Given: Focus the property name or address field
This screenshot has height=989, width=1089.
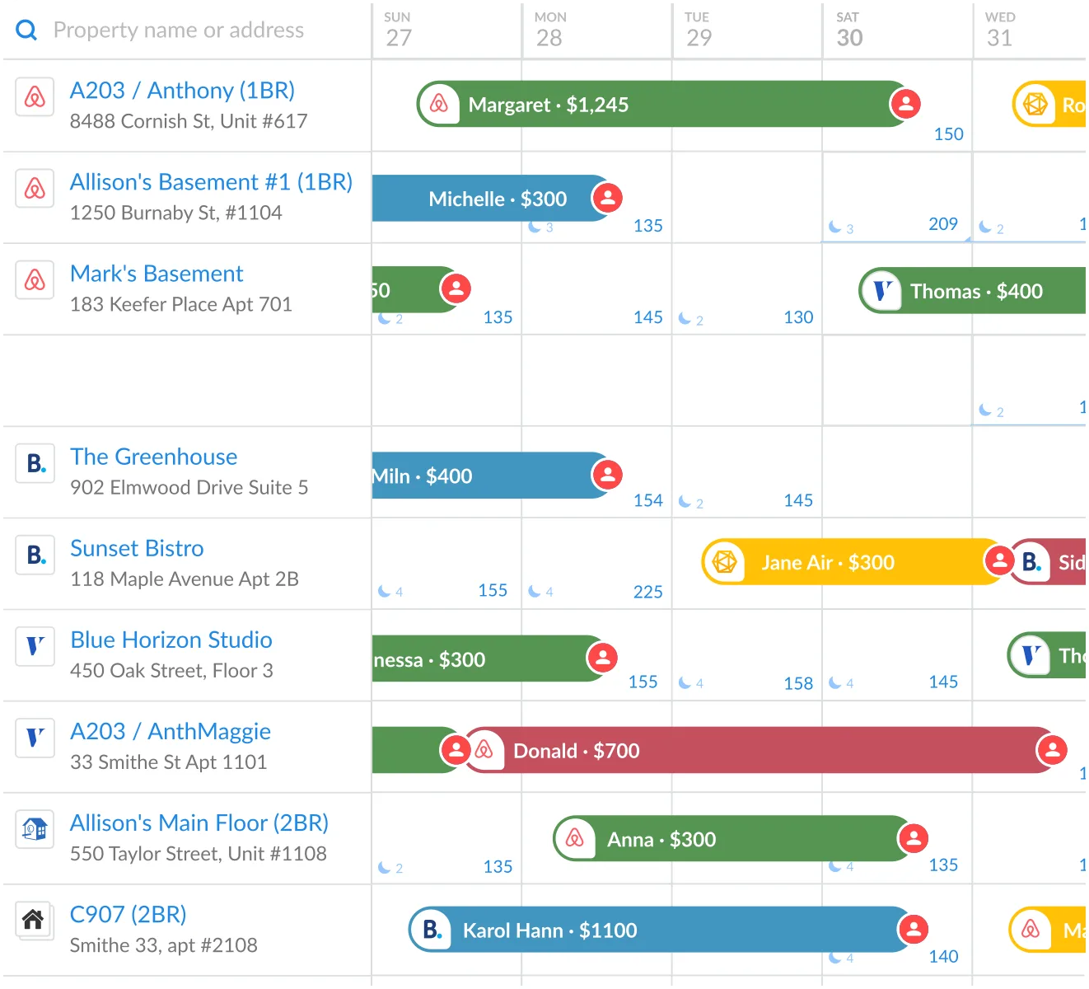Looking at the screenshot, I should [x=179, y=30].
